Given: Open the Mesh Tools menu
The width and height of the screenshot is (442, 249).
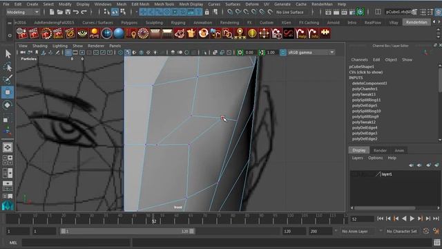Looking at the screenshot, I should click(x=164, y=4).
